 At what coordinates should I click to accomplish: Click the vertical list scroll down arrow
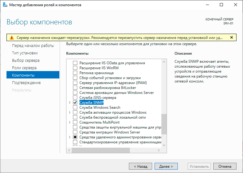164,145
